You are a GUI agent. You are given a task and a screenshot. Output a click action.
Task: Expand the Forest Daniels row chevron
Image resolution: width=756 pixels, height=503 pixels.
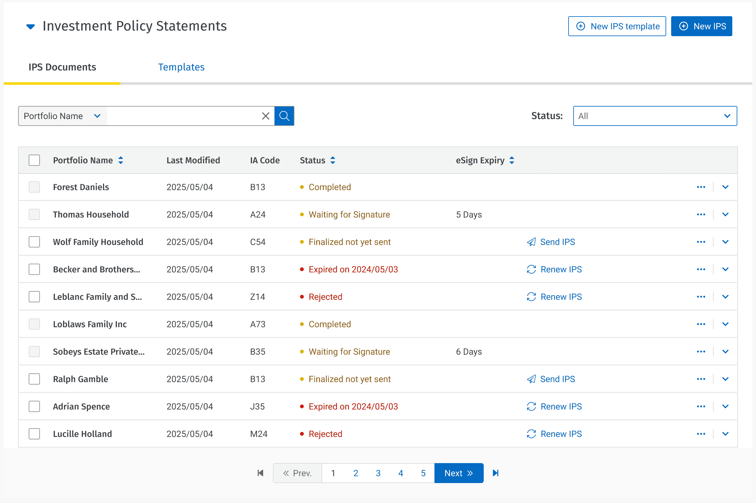click(725, 187)
